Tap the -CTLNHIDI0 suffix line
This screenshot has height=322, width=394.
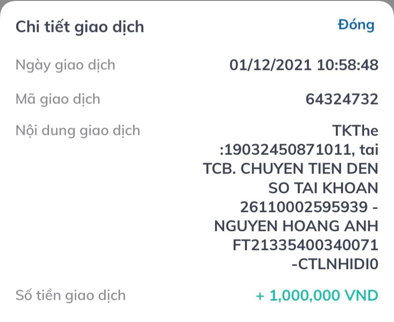click(335, 264)
